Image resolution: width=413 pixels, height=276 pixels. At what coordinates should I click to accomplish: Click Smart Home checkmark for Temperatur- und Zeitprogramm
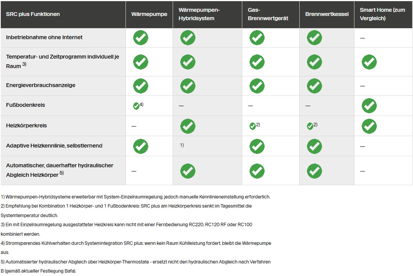(369, 62)
